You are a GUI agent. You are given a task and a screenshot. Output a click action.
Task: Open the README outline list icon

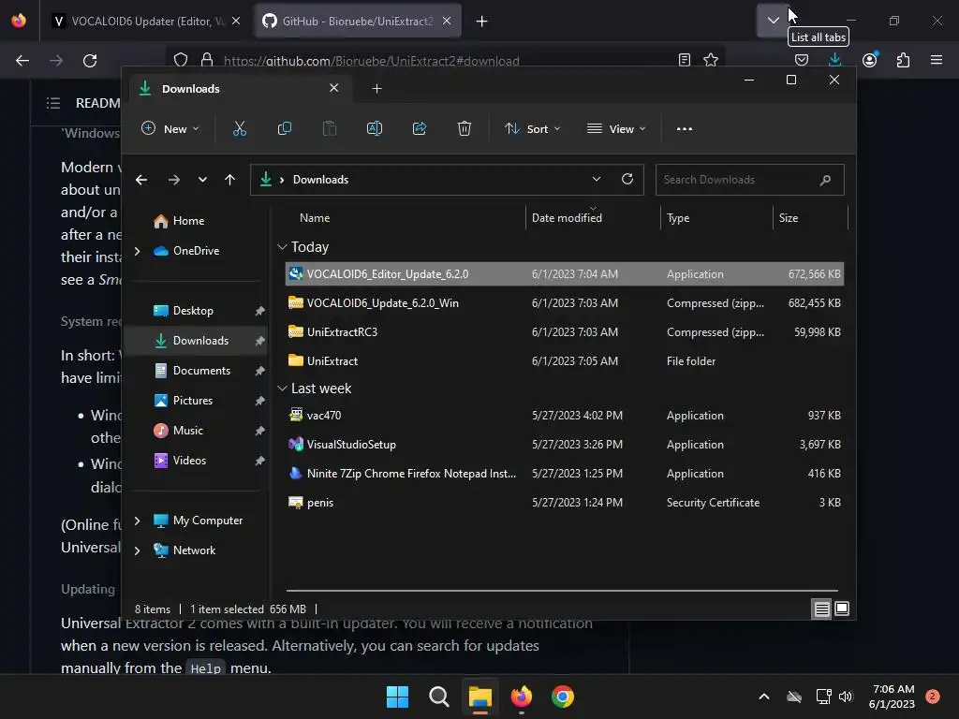[53, 103]
